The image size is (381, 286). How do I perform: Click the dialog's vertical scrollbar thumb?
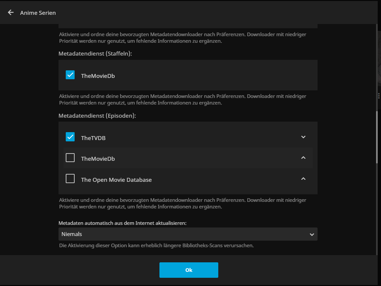point(377,137)
